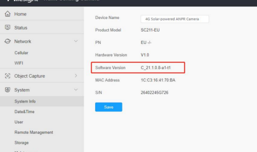This screenshot has width=257, height=152.
Task: Click the Status monitor icon
Action: click(x=8, y=27)
